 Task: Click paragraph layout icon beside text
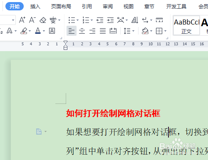39,131
